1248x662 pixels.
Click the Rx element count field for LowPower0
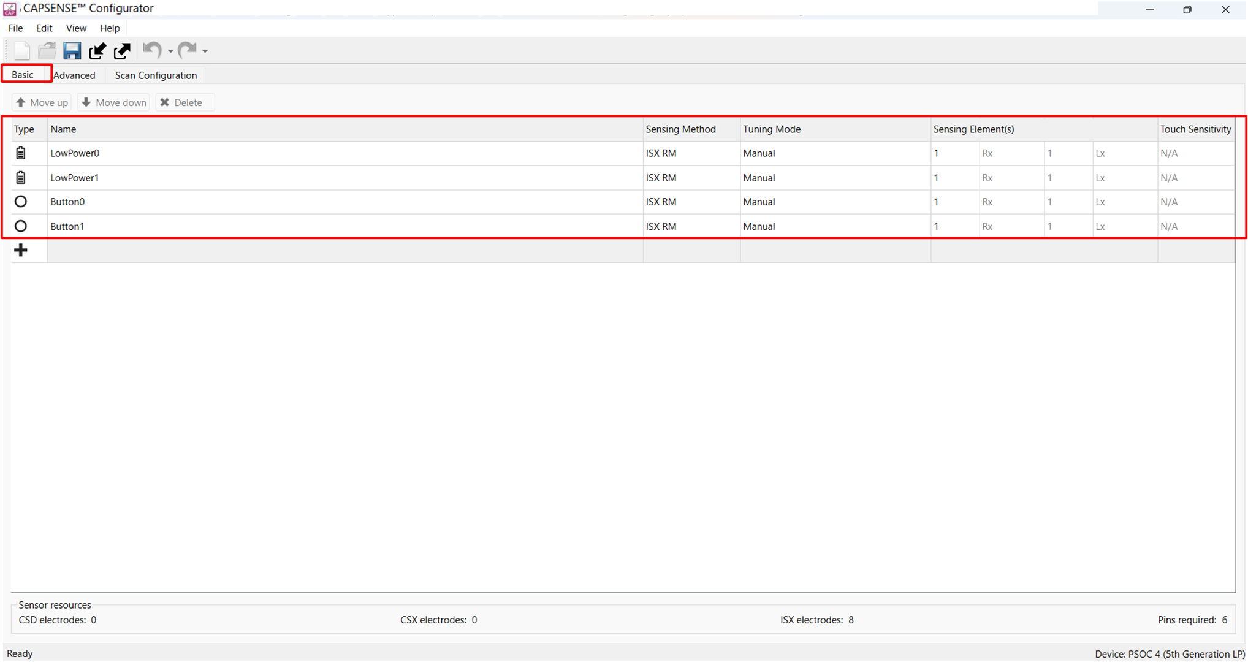pos(954,153)
